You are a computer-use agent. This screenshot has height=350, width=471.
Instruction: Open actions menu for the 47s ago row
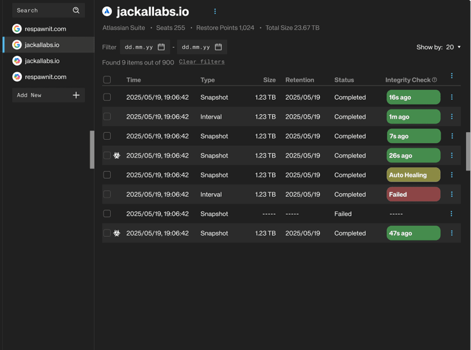pos(451,233)
